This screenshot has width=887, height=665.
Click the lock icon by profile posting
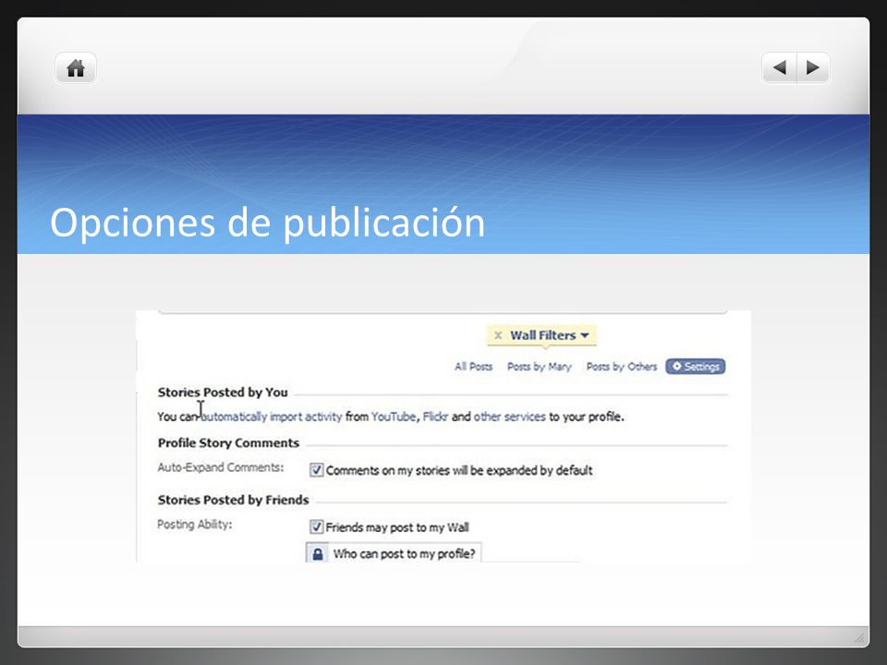318,553
